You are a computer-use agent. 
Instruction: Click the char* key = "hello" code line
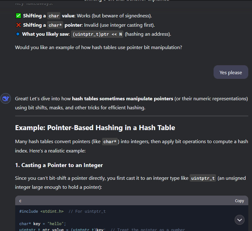43,224
